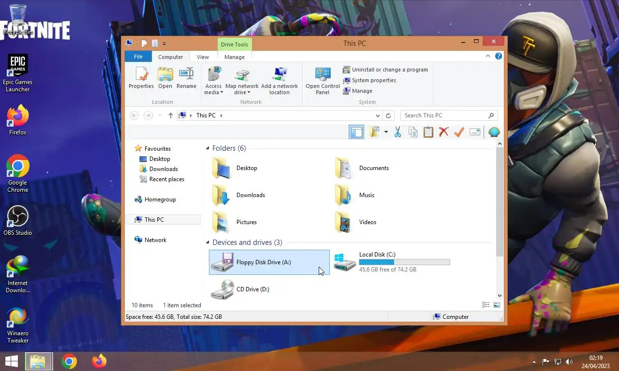Select Floppy Disk Drive (A:)
The width and height of the screenshot is (619, 371).
click(269, 262)
